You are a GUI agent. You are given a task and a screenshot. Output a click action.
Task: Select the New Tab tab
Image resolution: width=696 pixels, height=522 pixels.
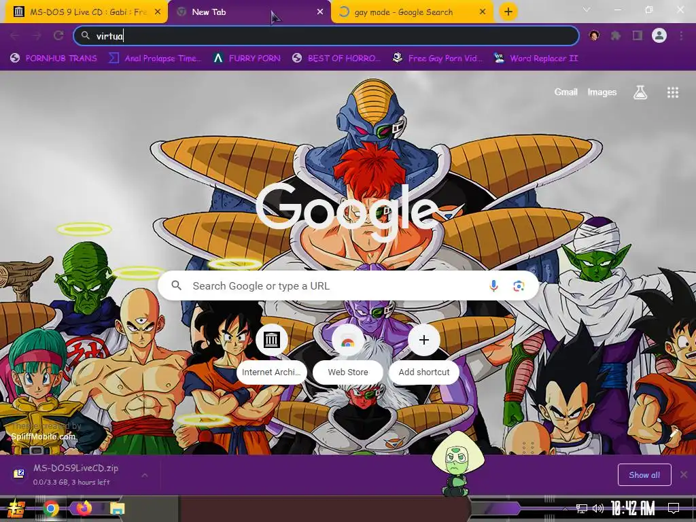coord(249,12)
